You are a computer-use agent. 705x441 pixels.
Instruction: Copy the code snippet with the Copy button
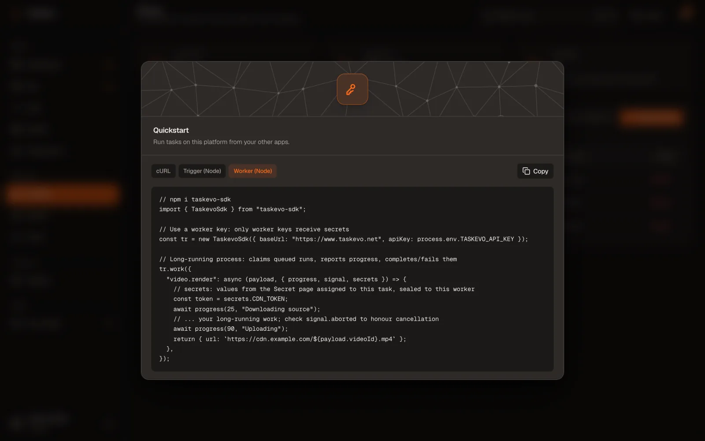coord(535,171)
